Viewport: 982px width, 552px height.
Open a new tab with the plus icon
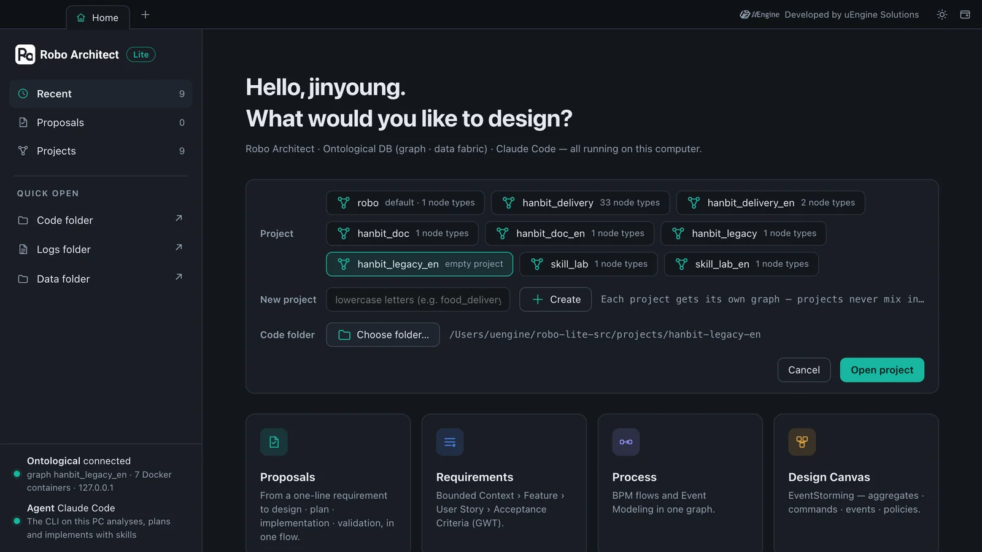[145, 15]
